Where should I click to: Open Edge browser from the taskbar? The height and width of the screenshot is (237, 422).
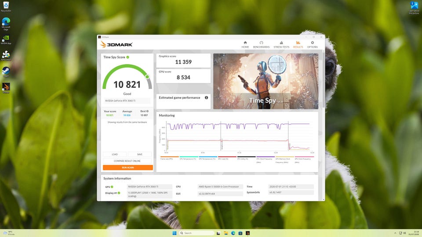pos(233,233)
